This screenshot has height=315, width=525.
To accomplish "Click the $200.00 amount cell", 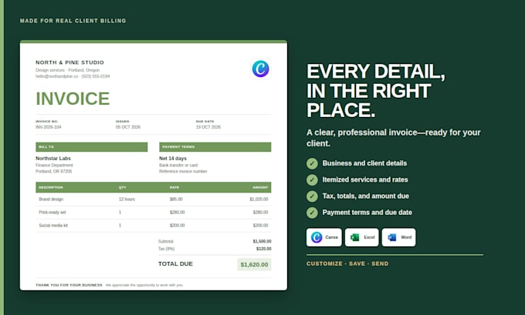I will click(x=260, y=226).
